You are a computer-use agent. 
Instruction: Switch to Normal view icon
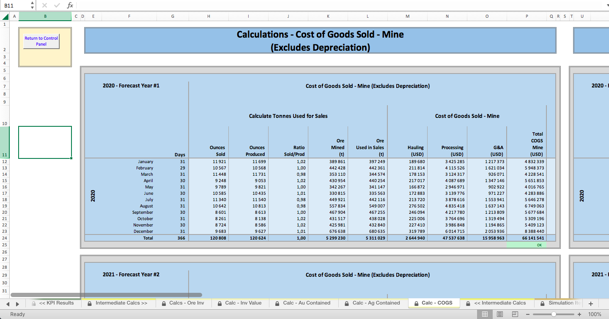coord(485,314)
